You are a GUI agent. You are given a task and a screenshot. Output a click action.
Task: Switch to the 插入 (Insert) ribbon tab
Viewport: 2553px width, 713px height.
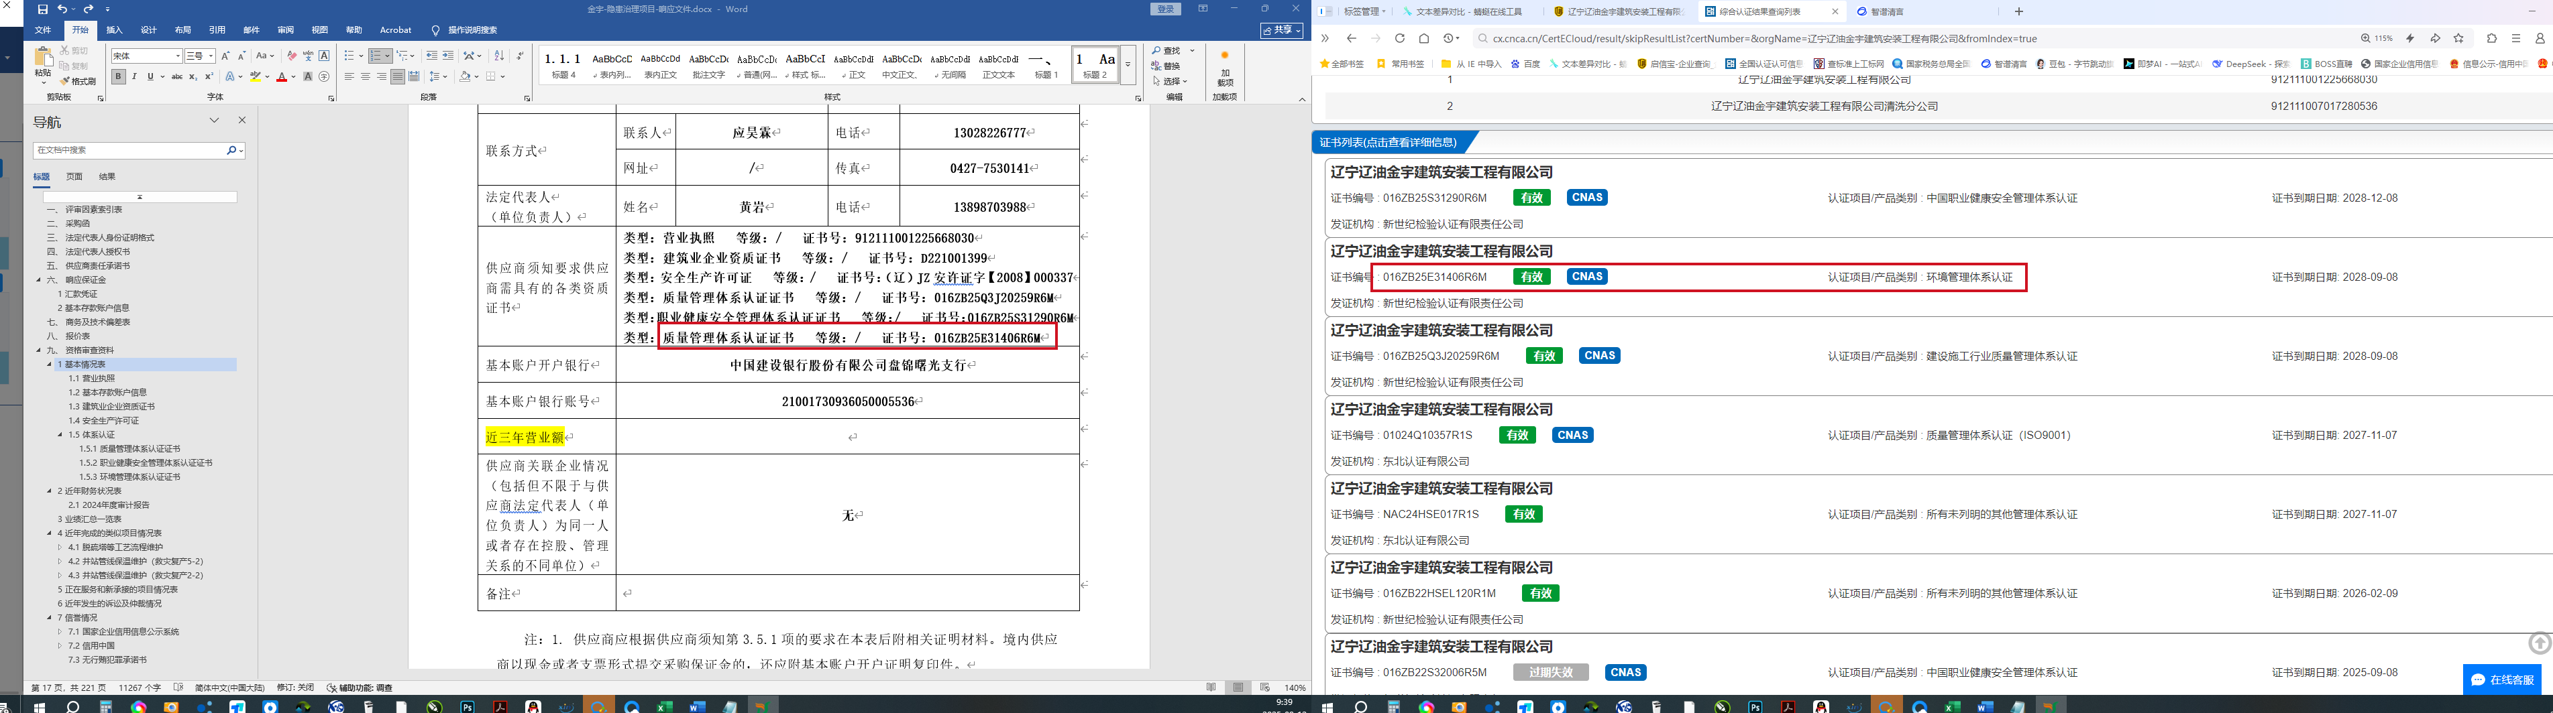pos(114,31)
